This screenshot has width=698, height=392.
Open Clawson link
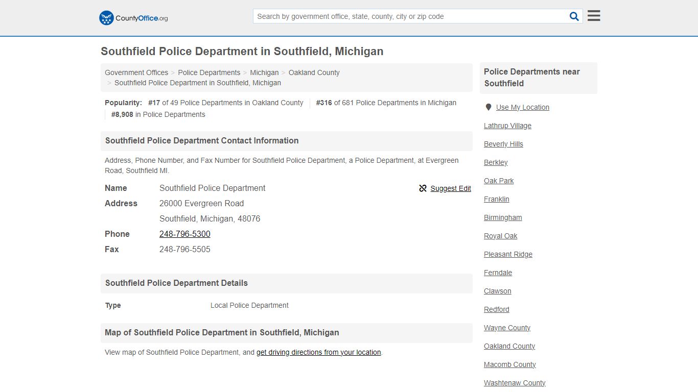498,291
